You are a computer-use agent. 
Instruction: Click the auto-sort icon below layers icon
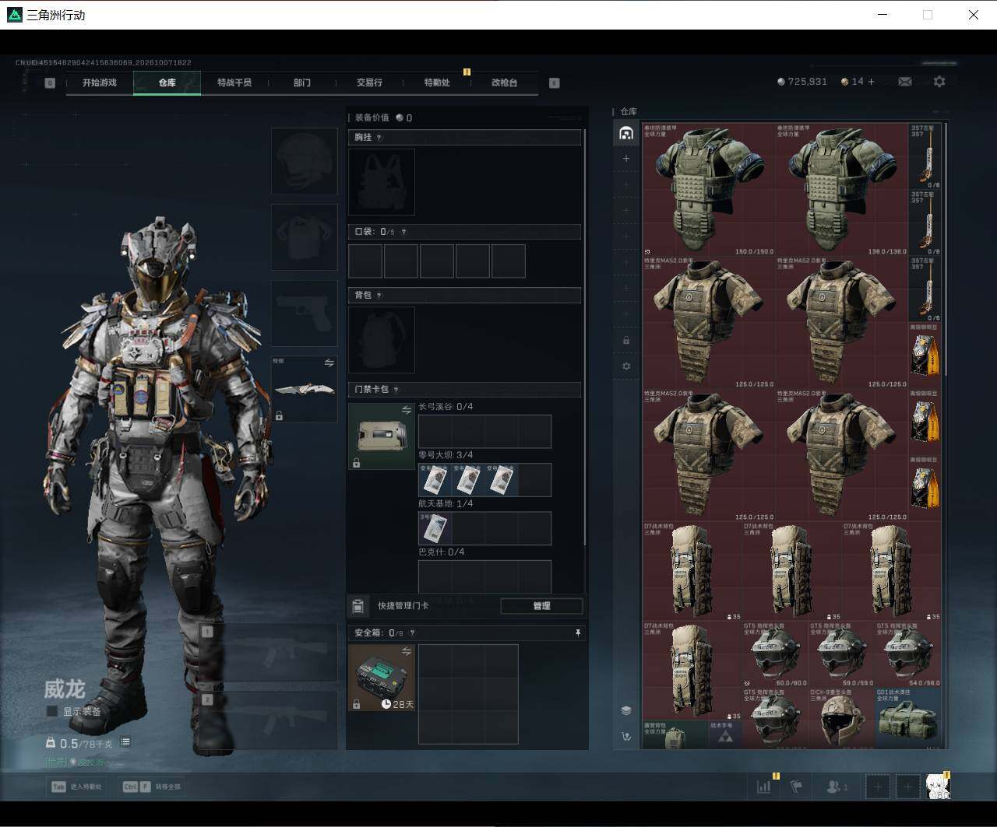coord(626,736)
